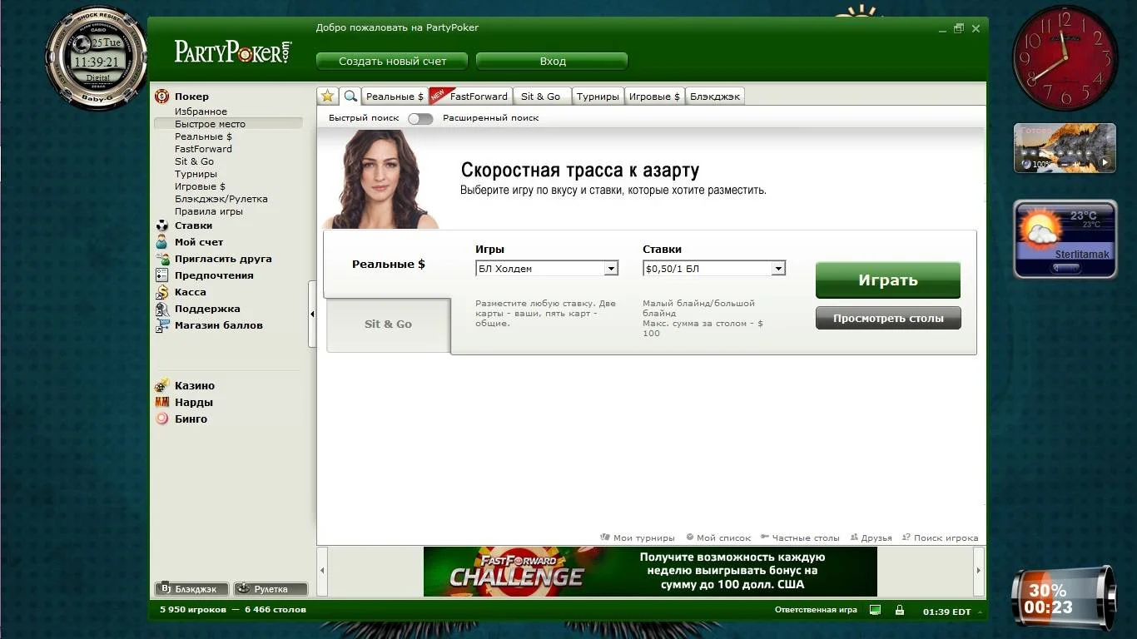1137x639 pixels.
Task: Click the monitor icon in status bar
Action: click(x=875, y=610)
